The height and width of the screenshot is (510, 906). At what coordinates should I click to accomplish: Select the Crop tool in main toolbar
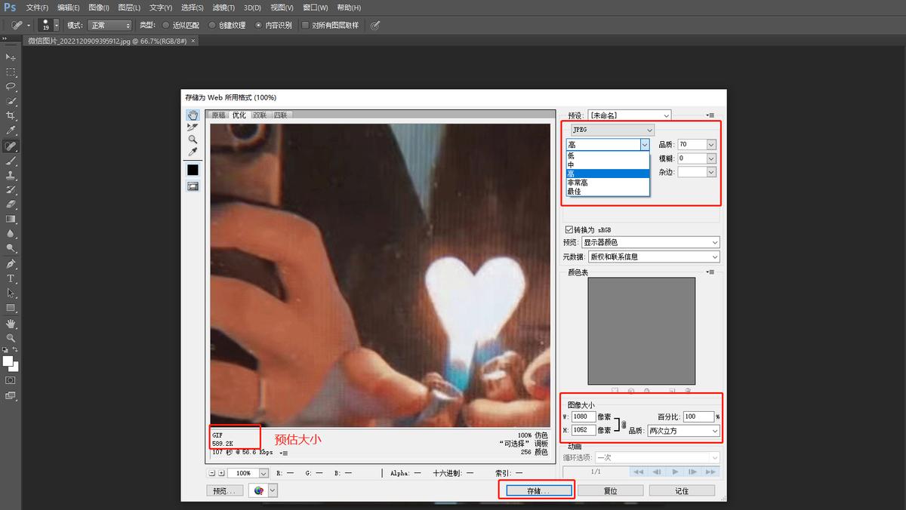11,115
